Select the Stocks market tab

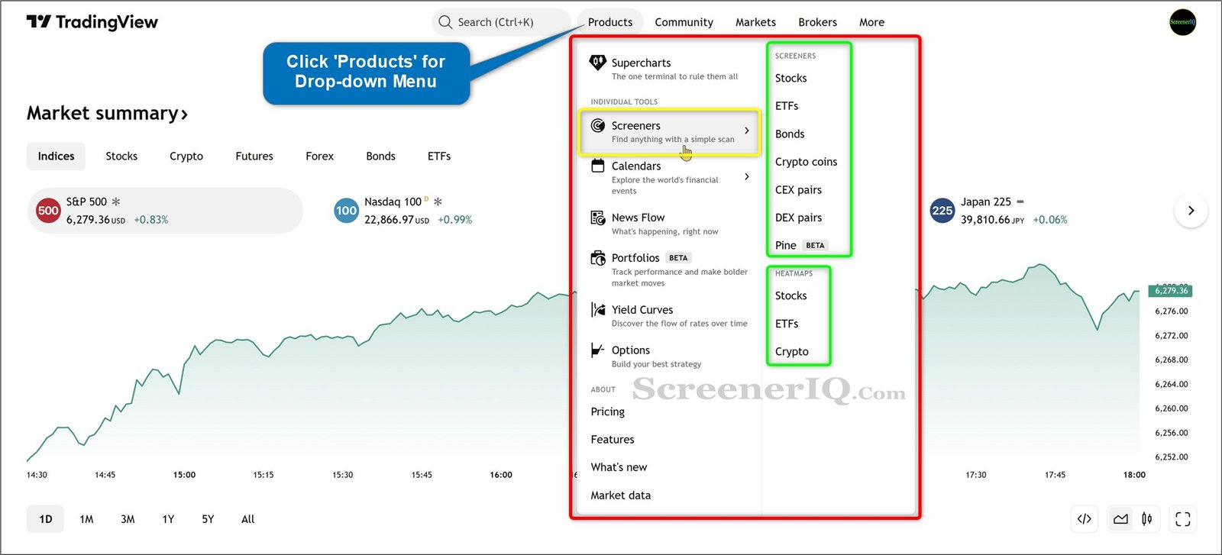click(121, 156)
